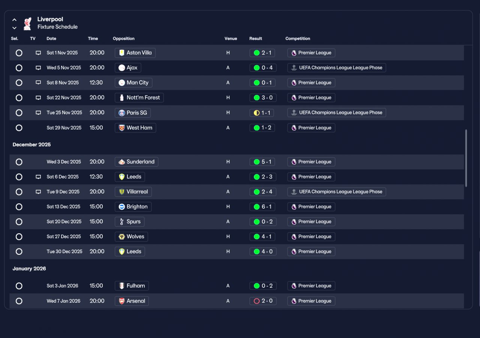Viewport: 480px width, 338px height.
Task: Select the Man City fixture radio button
Action: [19, 83]
